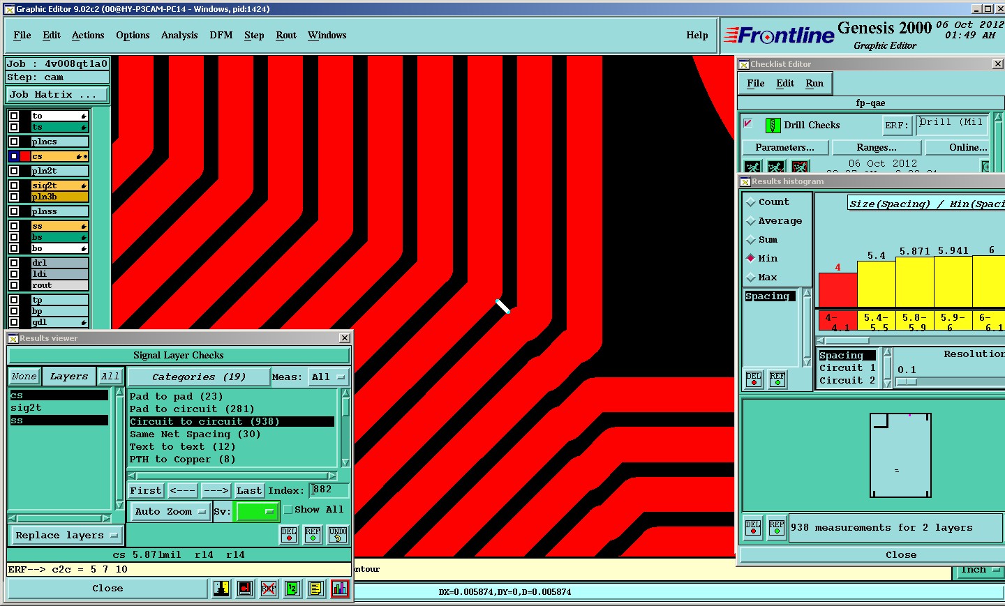Screen dimensions: 1005x606
Task: Click the small grid icon on cs layer
Action: pos(85,156)
